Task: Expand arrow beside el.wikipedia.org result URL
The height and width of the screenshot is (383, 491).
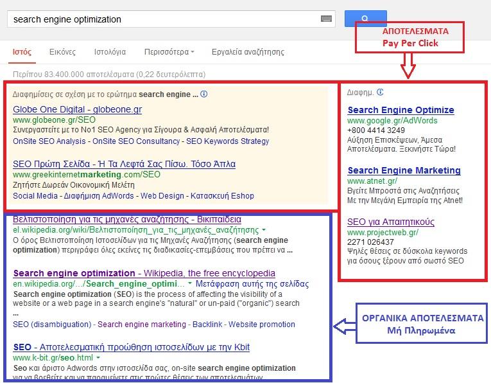Action: (x=264, y=230)
